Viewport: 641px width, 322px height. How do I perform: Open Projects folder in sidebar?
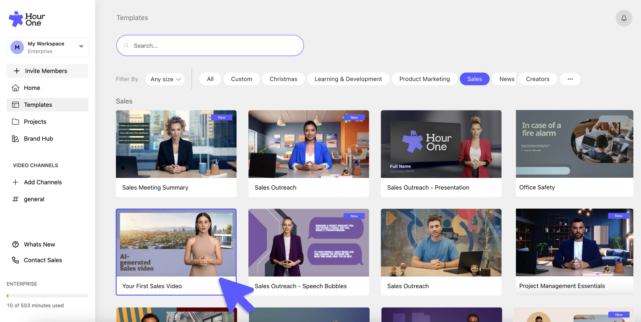point(35,122)
